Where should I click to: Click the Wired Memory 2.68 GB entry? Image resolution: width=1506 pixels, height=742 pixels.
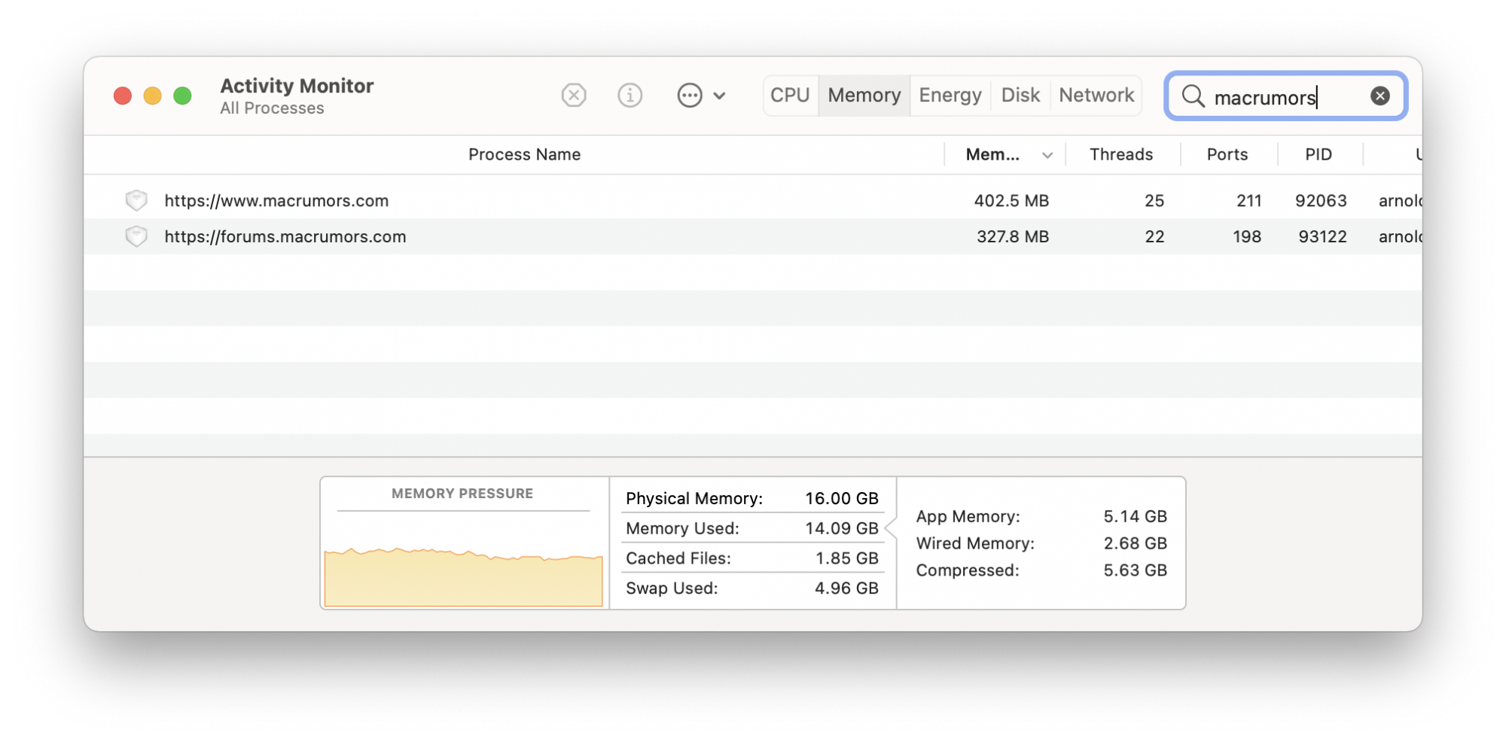[1041, 543]
